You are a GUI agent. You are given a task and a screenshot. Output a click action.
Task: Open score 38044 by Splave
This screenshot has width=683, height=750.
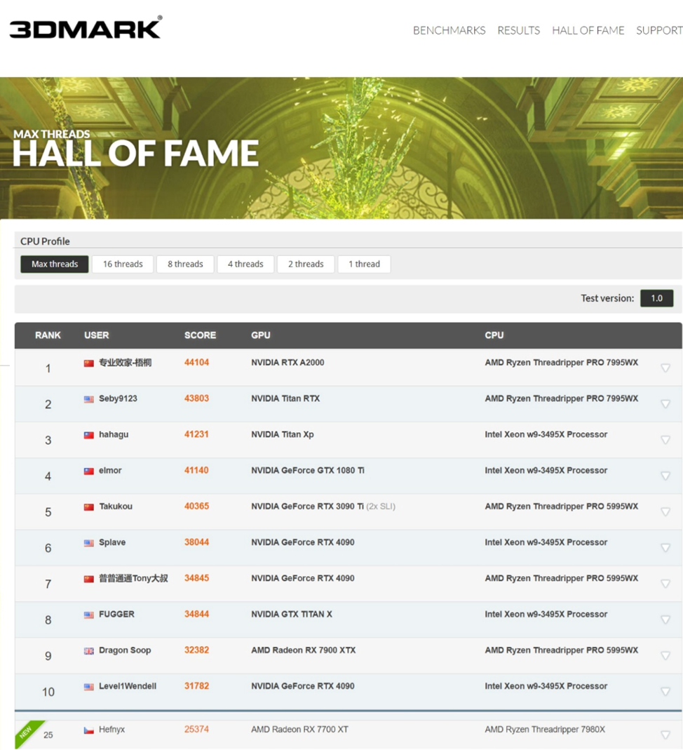tap(196, 542)
